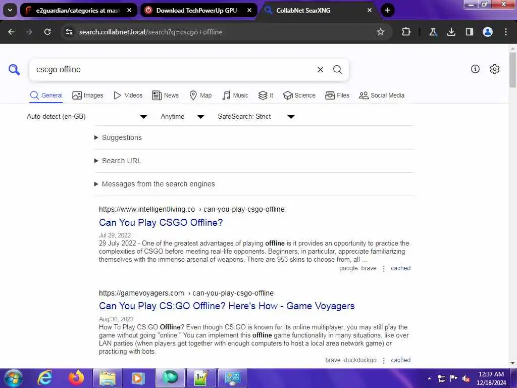
Task: Open the About info icon
Action: (x=475, y=69)
